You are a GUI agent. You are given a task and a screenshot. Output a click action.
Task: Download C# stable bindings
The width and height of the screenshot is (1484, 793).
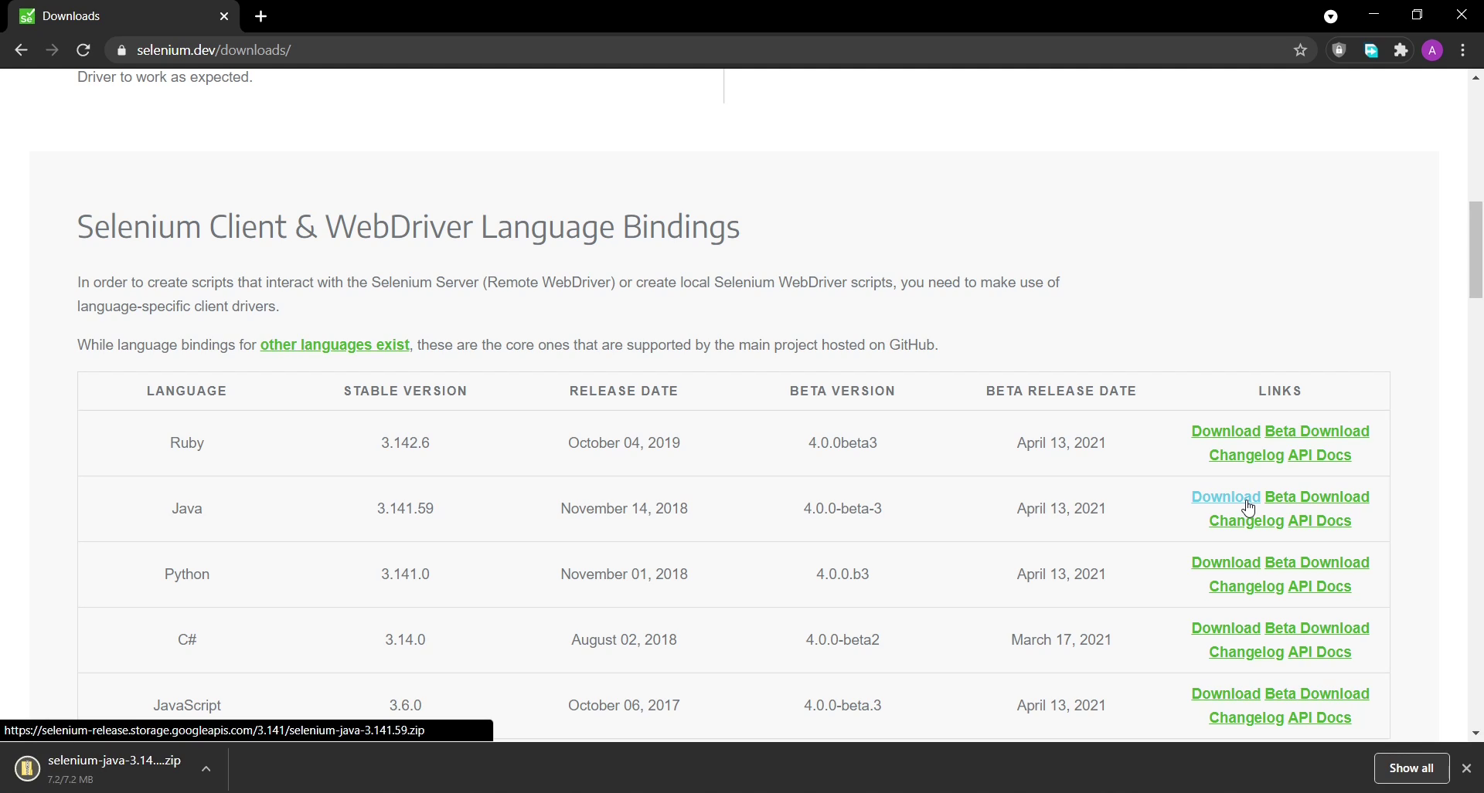(1226, 629)
